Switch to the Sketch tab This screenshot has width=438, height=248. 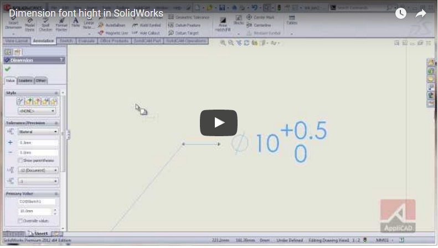(x=66, y=41)
